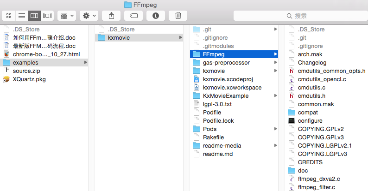The width and height of the screenshot is (368, 191).
Task: Expand the KxMovieExample arrow
Action: click(275, 95)
